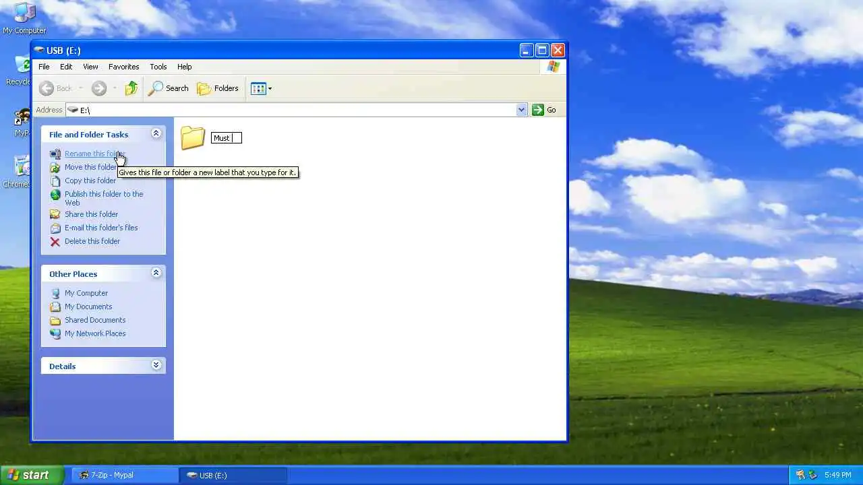Image resolution: width=863 pixels, height=485 pixels.
Task: Click the Move this folder icon
Action: point(55,167)
